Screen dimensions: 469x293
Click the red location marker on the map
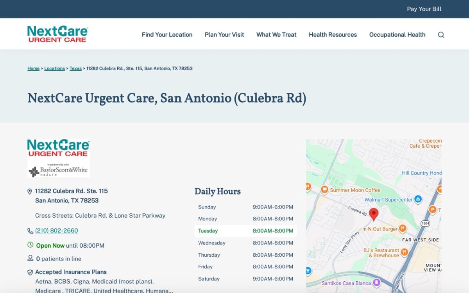374,214
